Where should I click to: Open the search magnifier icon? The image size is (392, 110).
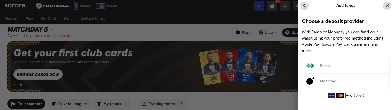pos(285,6)
